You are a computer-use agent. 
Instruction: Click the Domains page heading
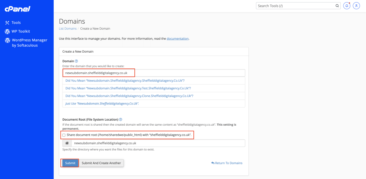point(72,21)
